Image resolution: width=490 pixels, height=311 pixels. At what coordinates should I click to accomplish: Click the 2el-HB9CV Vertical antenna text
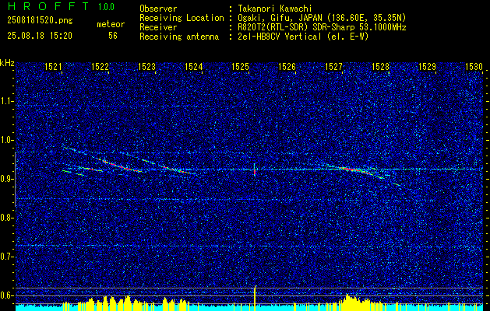[x=302, y=37]
